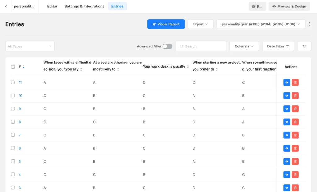317x192 pixels.
Task: View entry 9 with eye icon
Action: [287, 109]
